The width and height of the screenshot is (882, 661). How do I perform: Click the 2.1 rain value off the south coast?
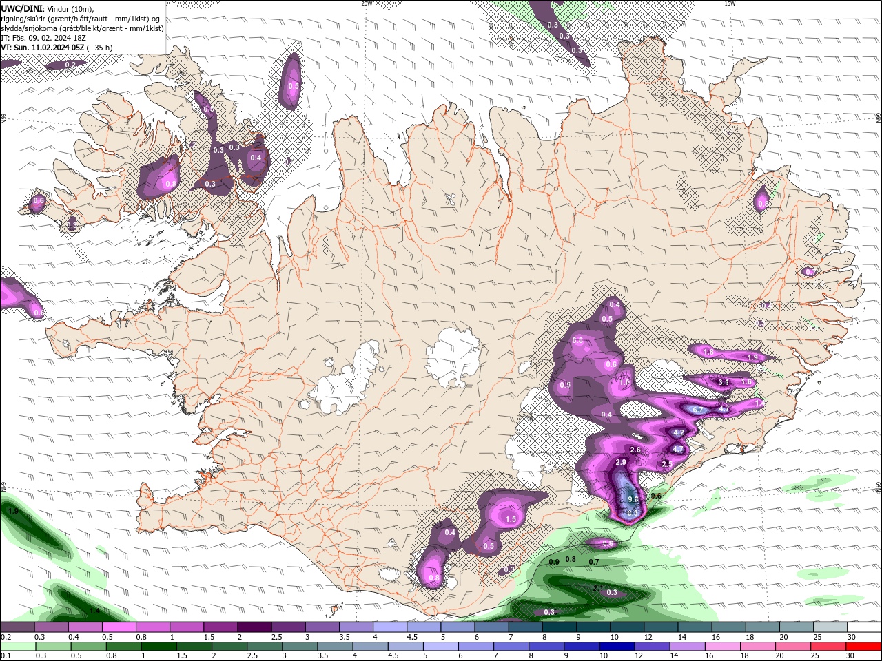(x=598, y=587)
